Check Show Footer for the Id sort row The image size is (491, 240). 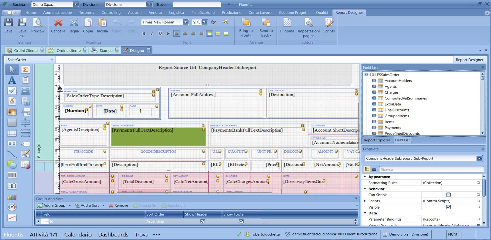click(241, 221)
